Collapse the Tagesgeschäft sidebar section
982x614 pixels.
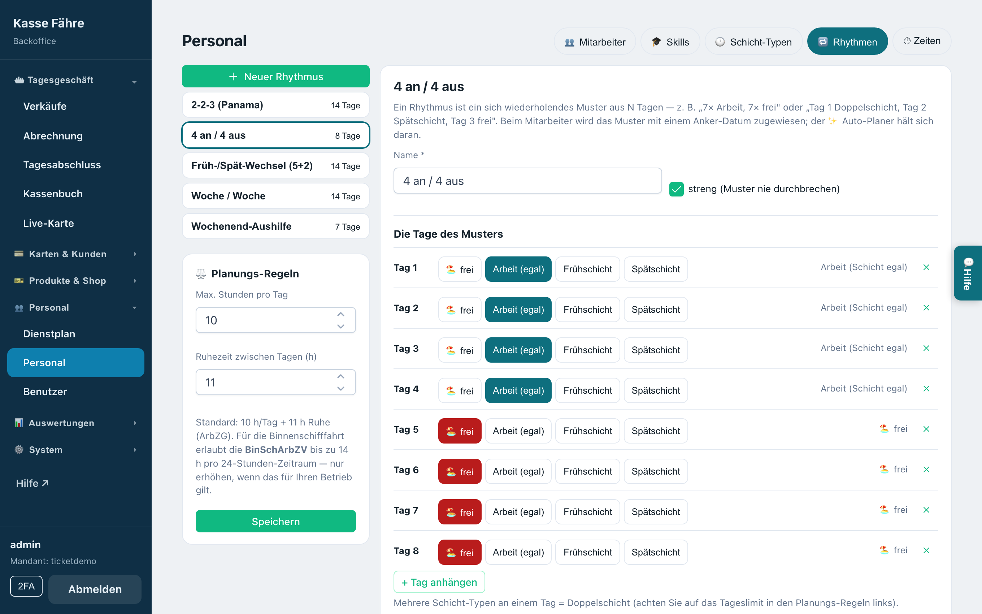75,80
